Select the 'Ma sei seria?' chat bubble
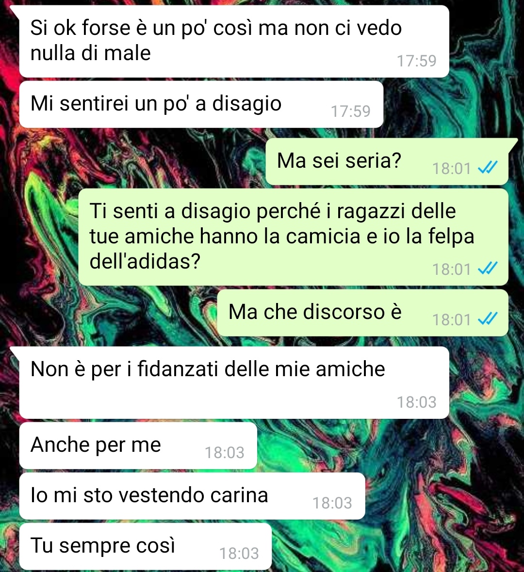Image resolution: width=524 pixels, height=572 pixels. click(387, 161)
